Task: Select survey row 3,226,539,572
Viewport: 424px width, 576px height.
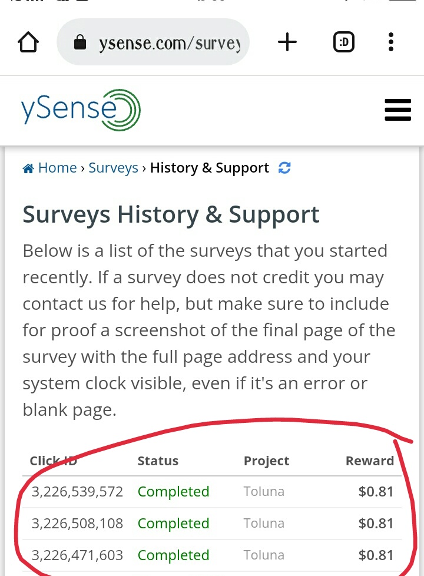Action: pos(212,492)
